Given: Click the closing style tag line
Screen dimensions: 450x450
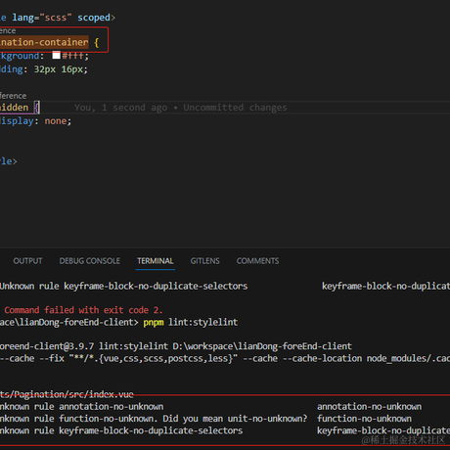Looking at the screenshot, I should pos(9,161).
